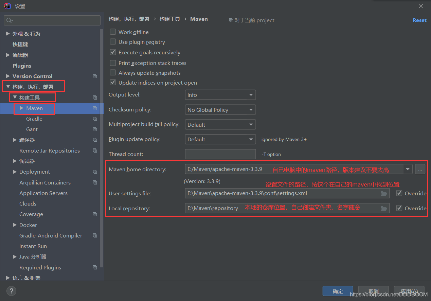The width and height of the screenshot is (431, 301).
Task: Click the project-level icon on Maven row
Action: click(x=95, y=108)
